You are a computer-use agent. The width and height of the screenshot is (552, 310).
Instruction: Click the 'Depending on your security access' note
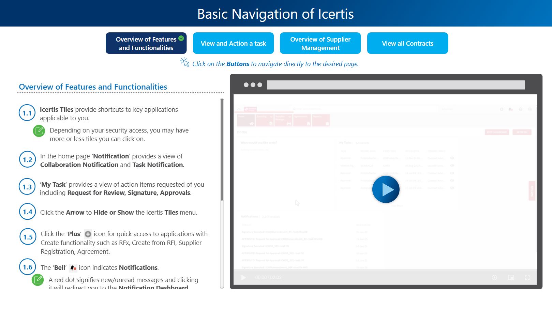(119, 135)
